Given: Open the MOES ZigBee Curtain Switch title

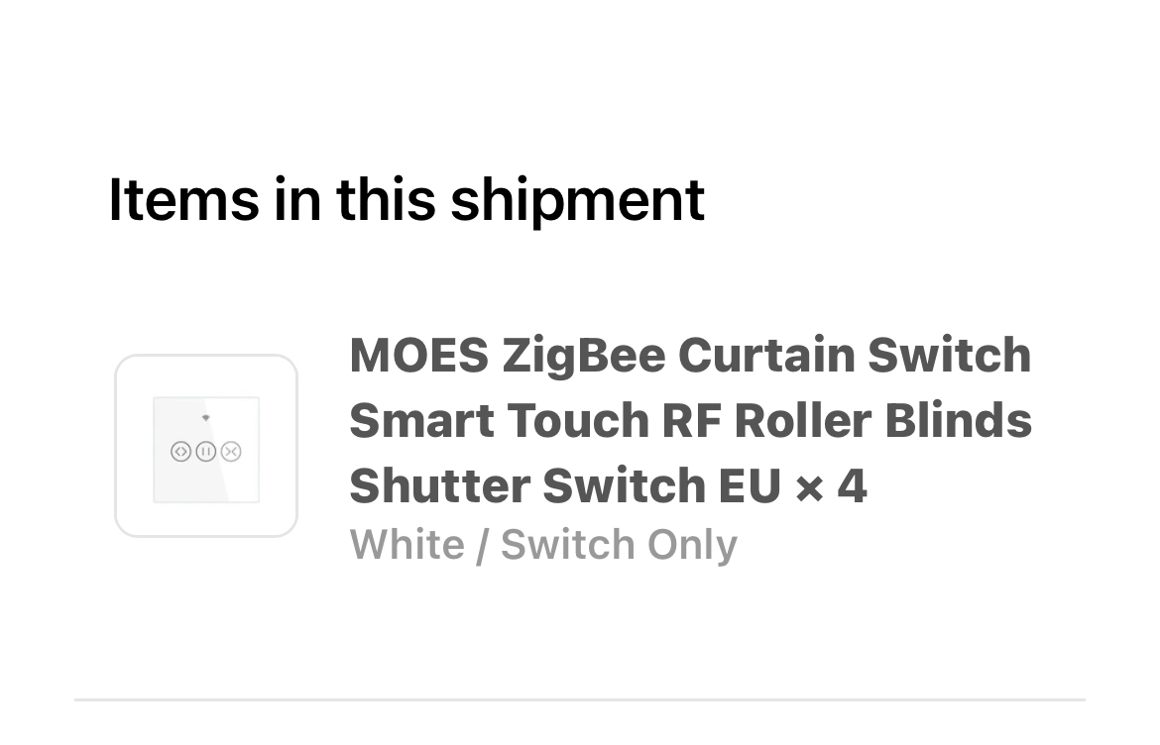Looking at the screenshot, I should coord(690,356).
